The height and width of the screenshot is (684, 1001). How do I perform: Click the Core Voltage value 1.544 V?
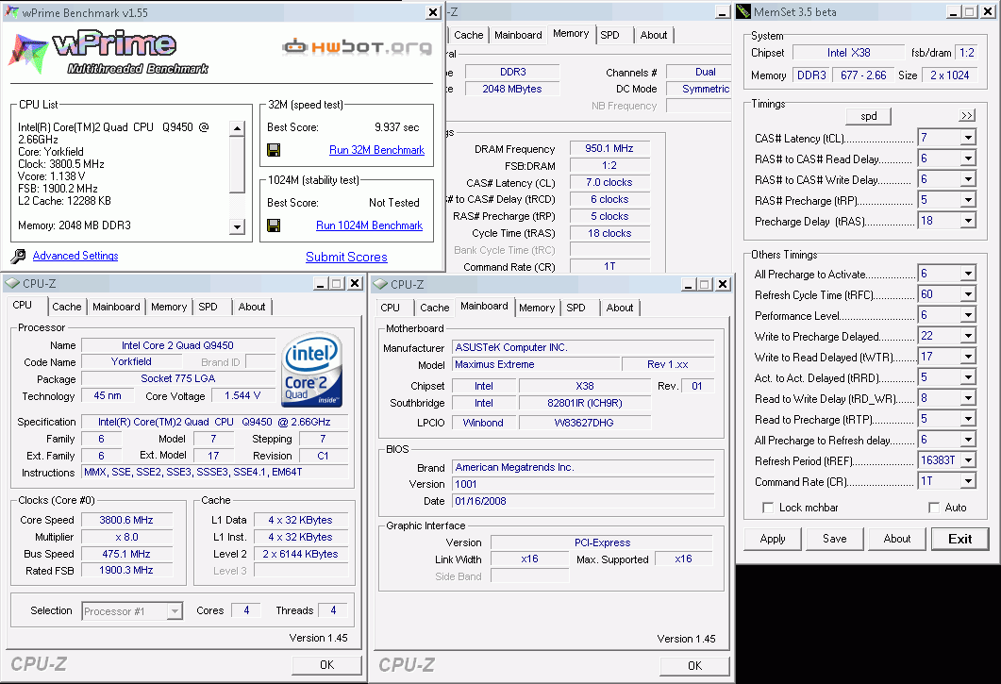click(242, 396)
